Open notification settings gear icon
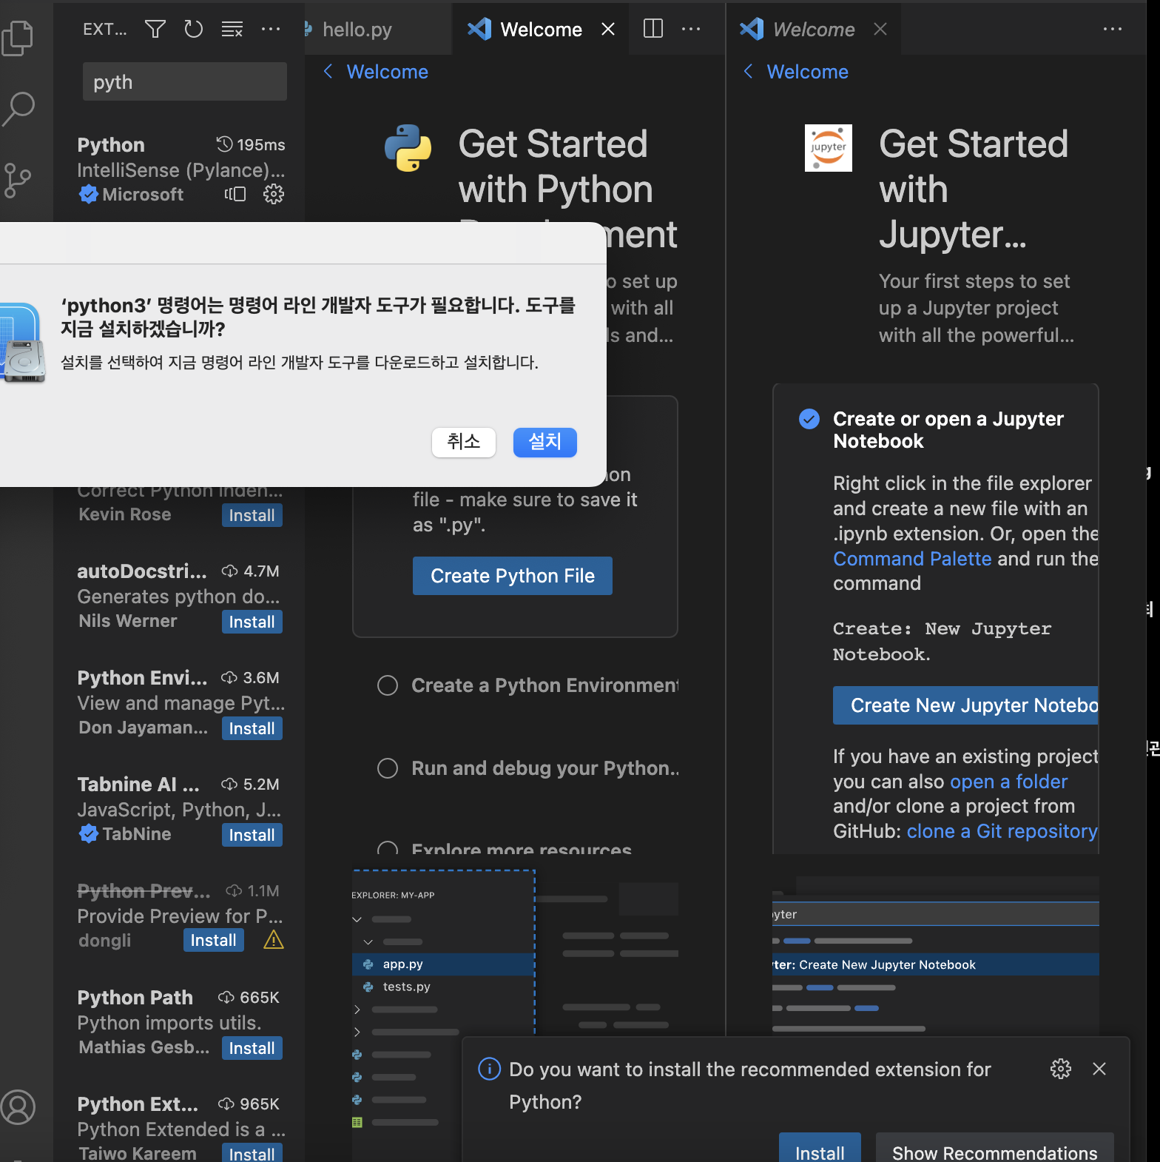The image size is (1160, 1162). [x=1061, y=1069]
